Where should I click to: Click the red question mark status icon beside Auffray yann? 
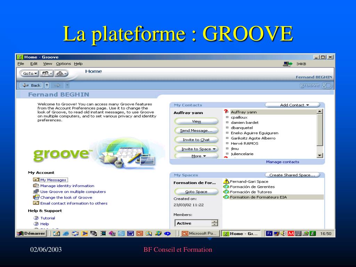(226, 112)
